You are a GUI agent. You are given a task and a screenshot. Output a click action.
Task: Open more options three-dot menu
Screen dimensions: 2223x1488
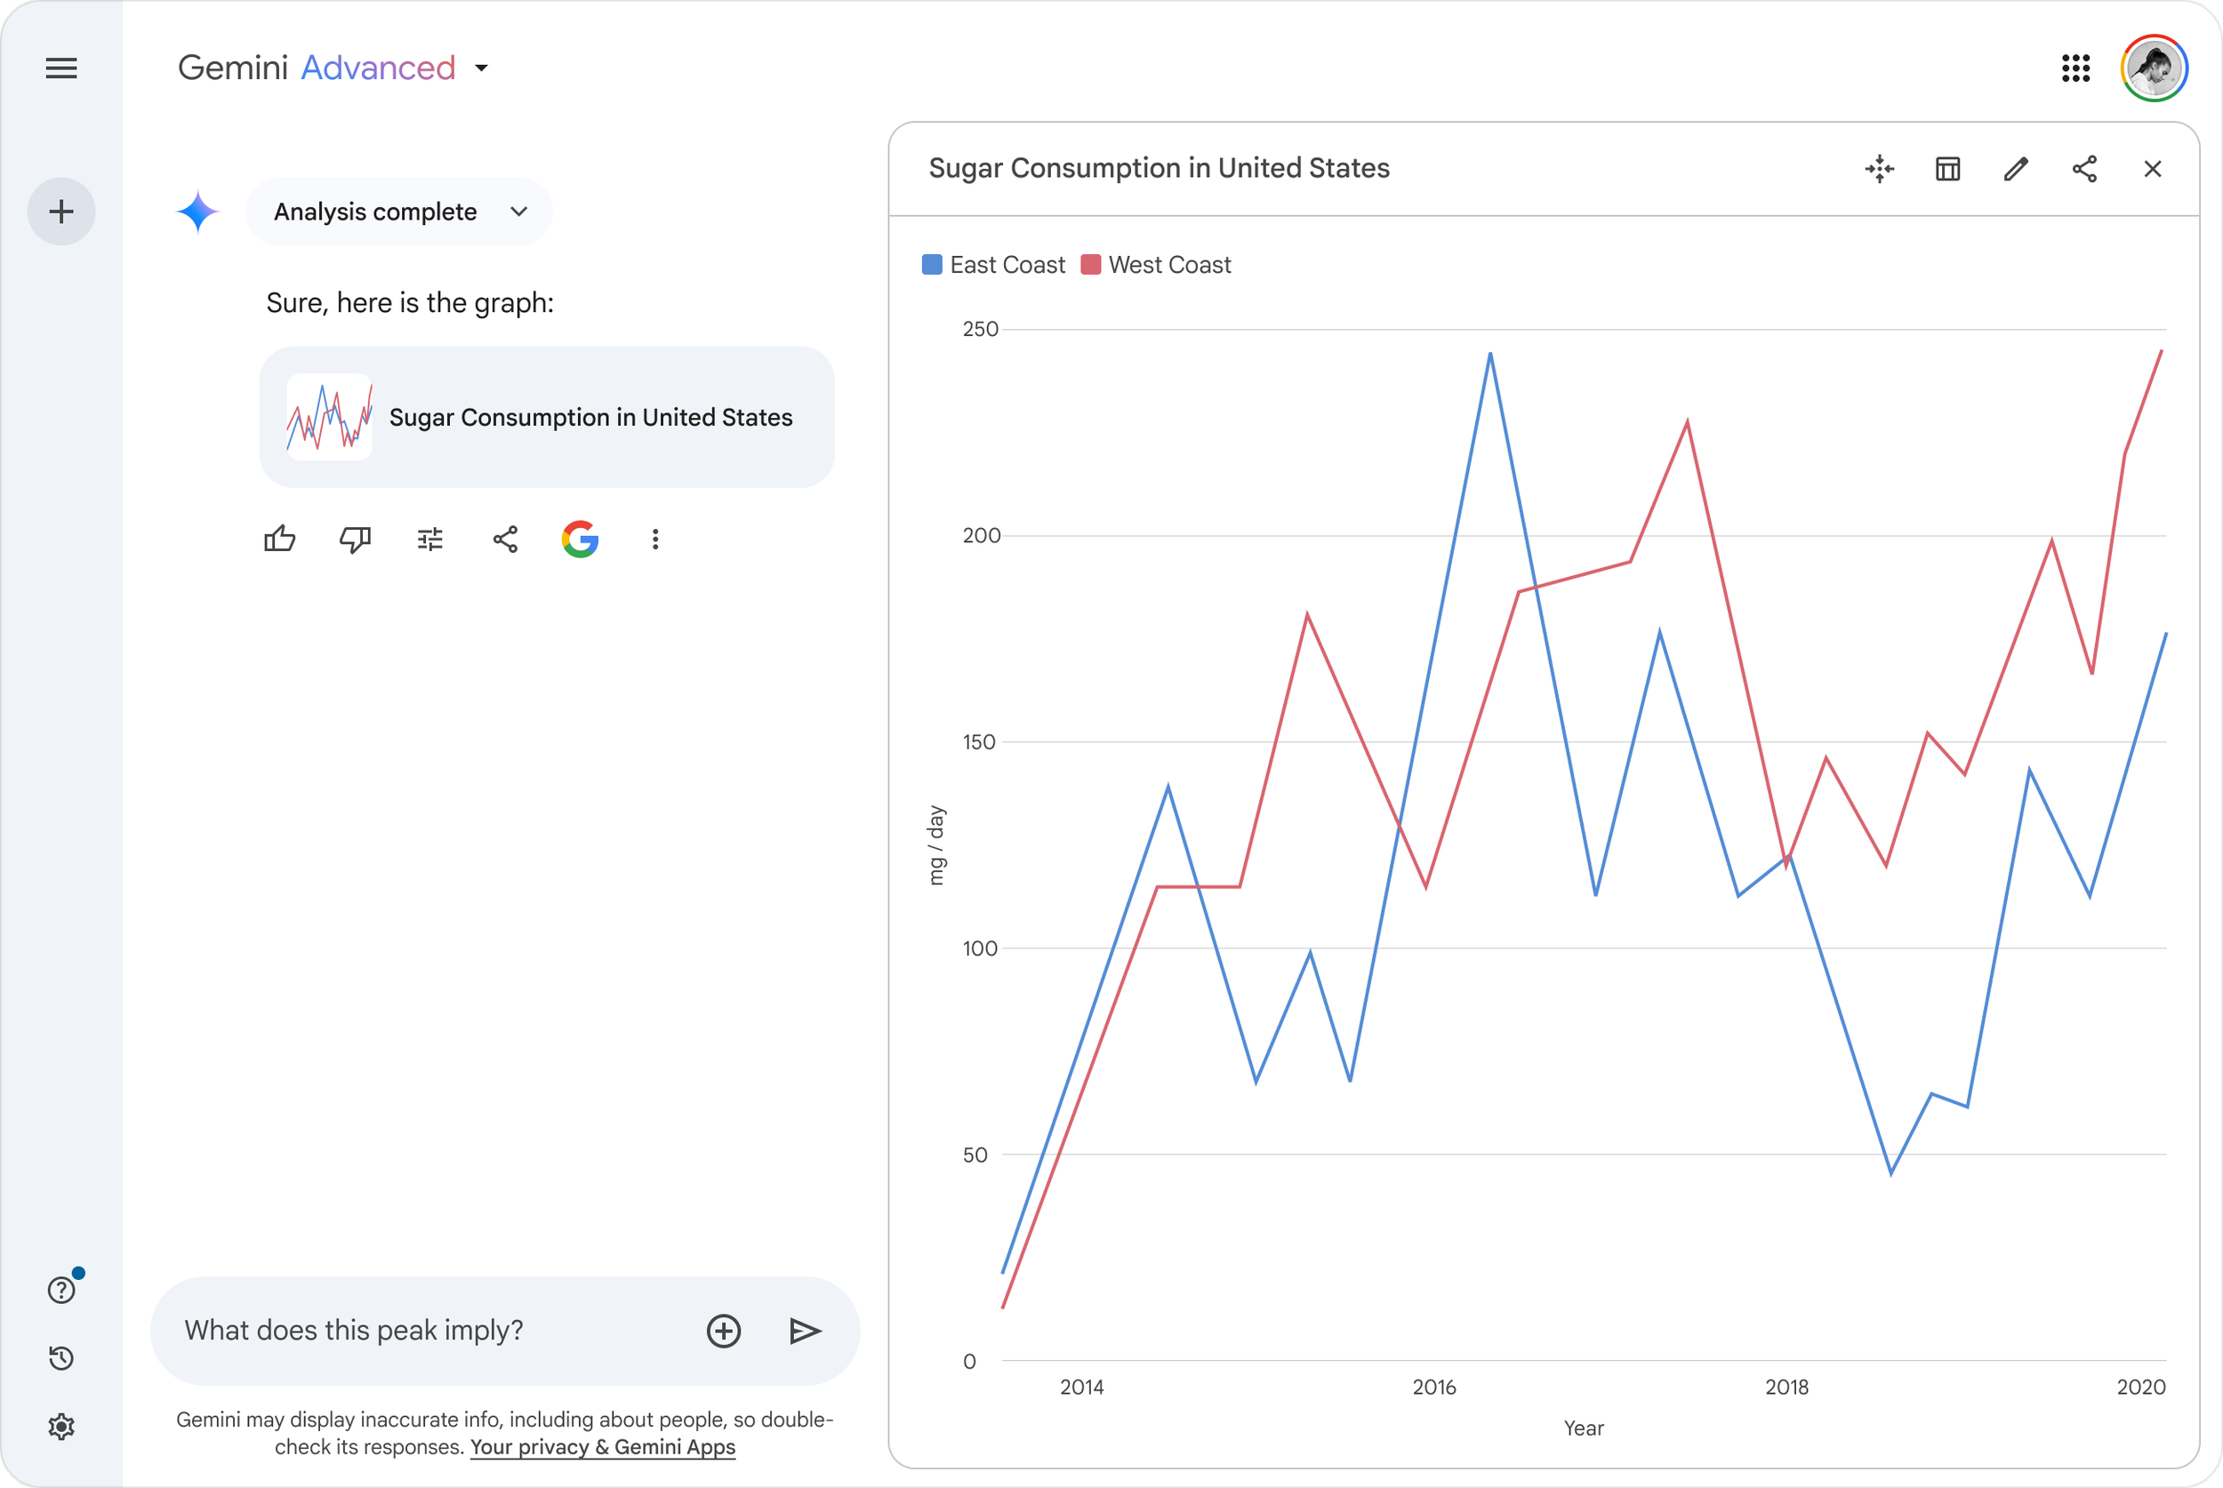tap(655, 539)
